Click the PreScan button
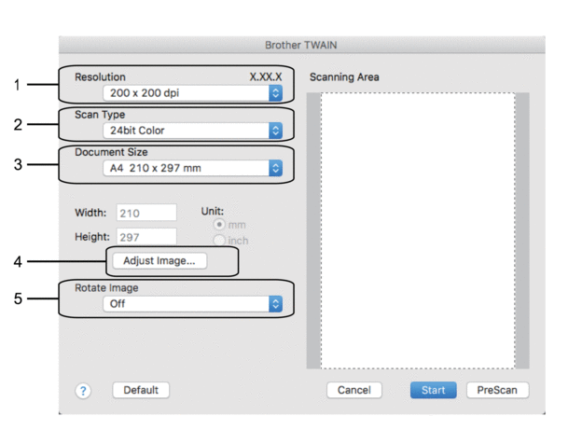 497,390
